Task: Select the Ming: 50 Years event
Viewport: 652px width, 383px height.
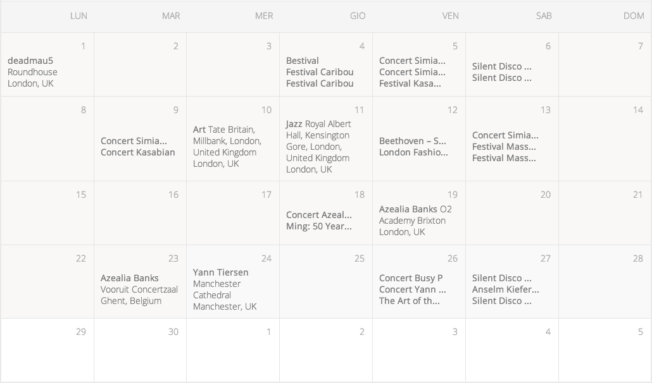Action: 319,226
